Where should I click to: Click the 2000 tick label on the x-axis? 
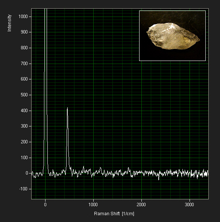[x=141, y=205]
